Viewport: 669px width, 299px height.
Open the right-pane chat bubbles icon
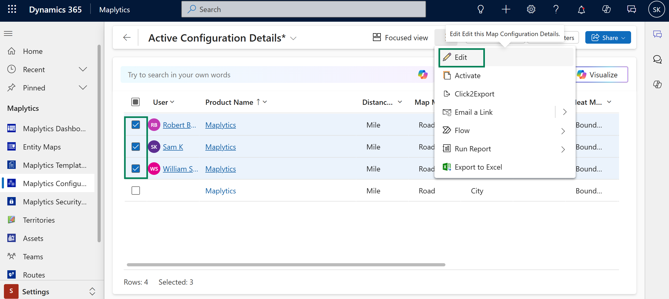(657, 59)
